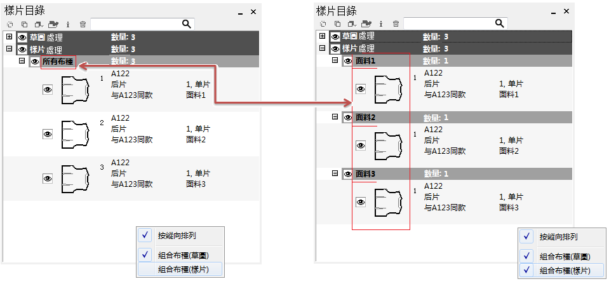Click the trash icon in left panel toolbar

83,24
